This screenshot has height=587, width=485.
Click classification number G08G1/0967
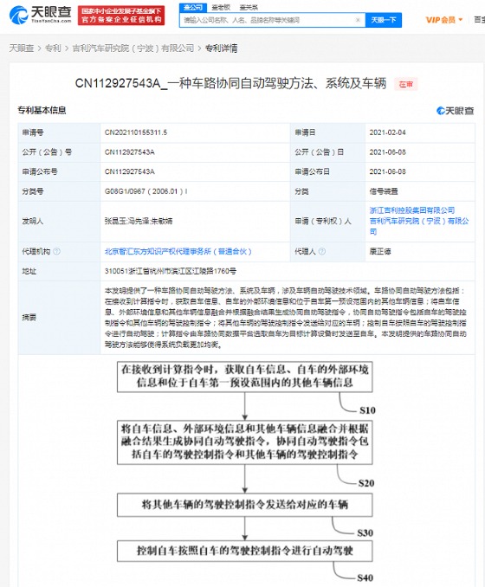(146, 191)
